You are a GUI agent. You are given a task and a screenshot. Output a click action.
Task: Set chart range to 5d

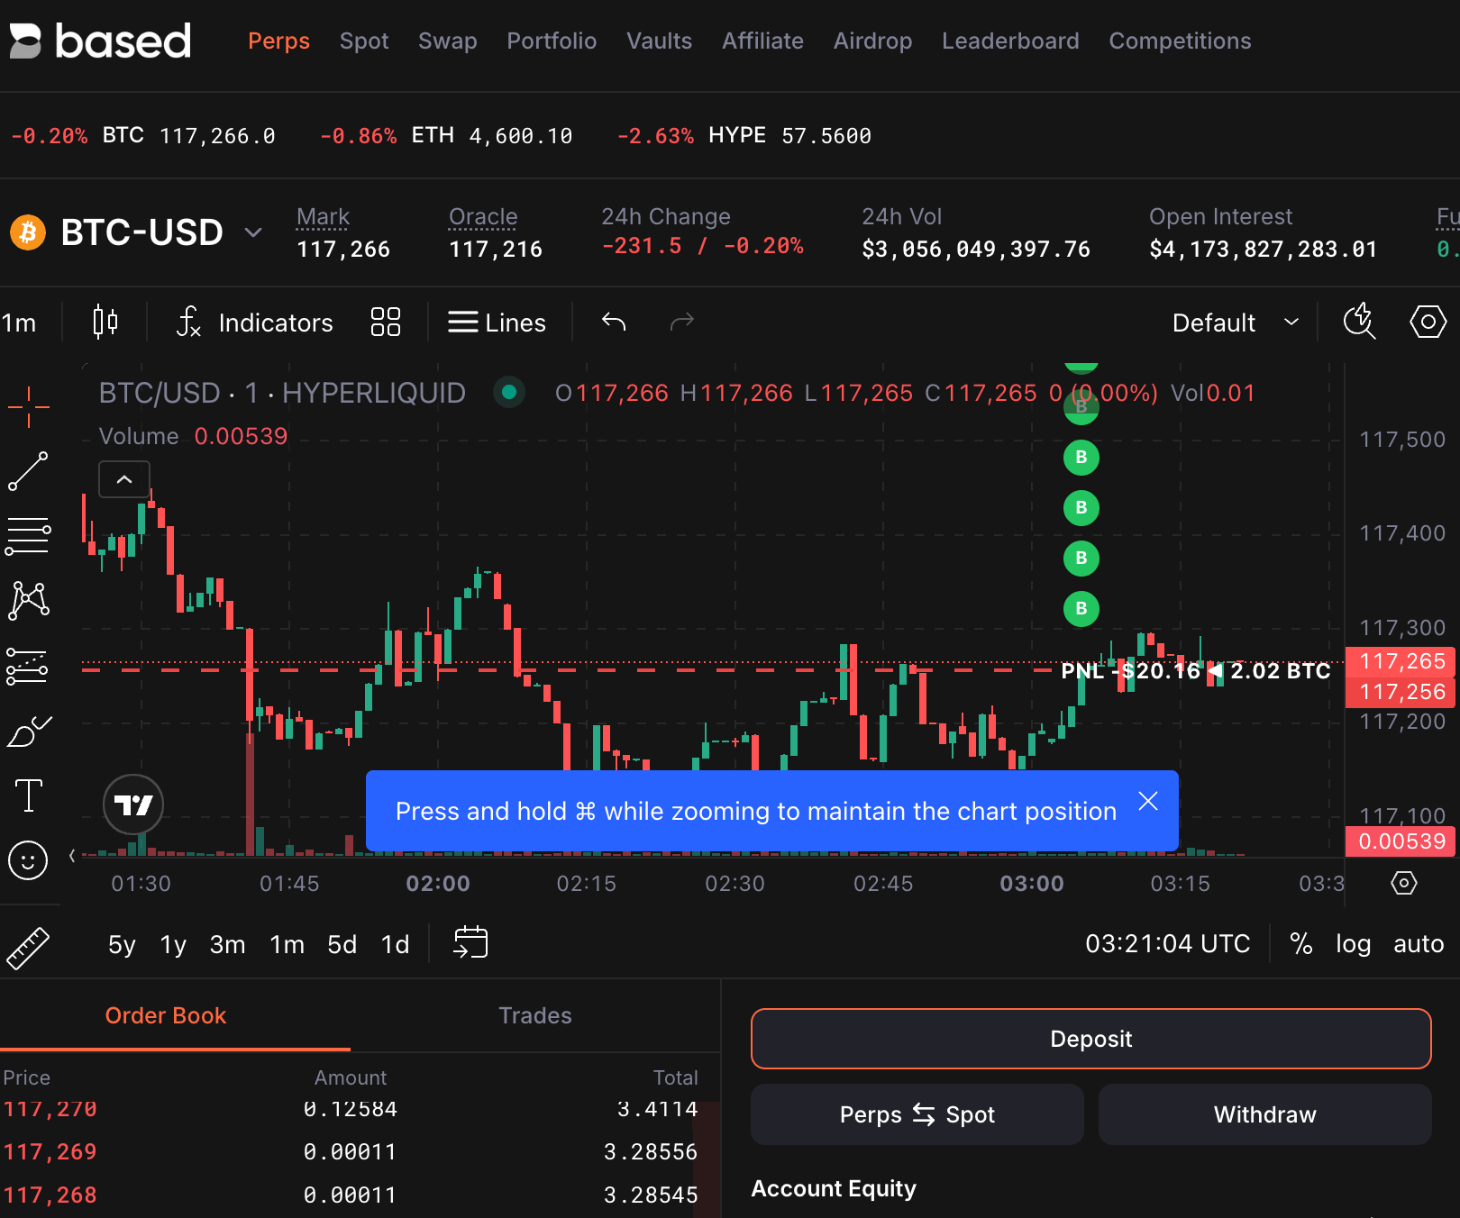coord(342,944)
